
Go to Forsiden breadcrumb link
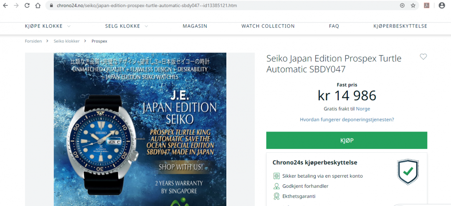pos(33,41)
